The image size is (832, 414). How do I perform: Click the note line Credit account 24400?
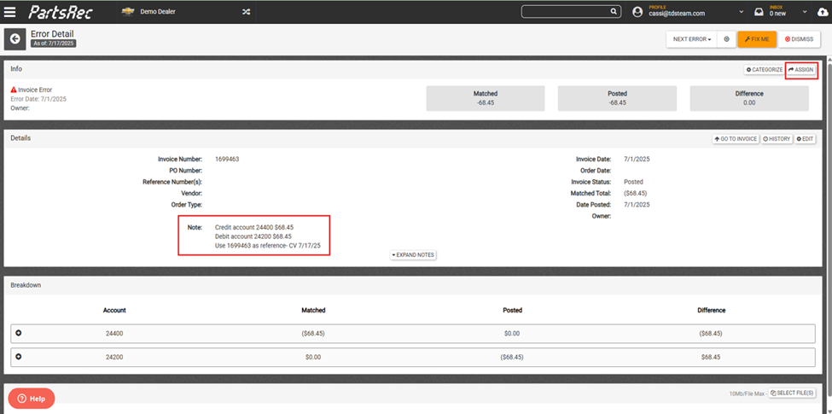254,227
